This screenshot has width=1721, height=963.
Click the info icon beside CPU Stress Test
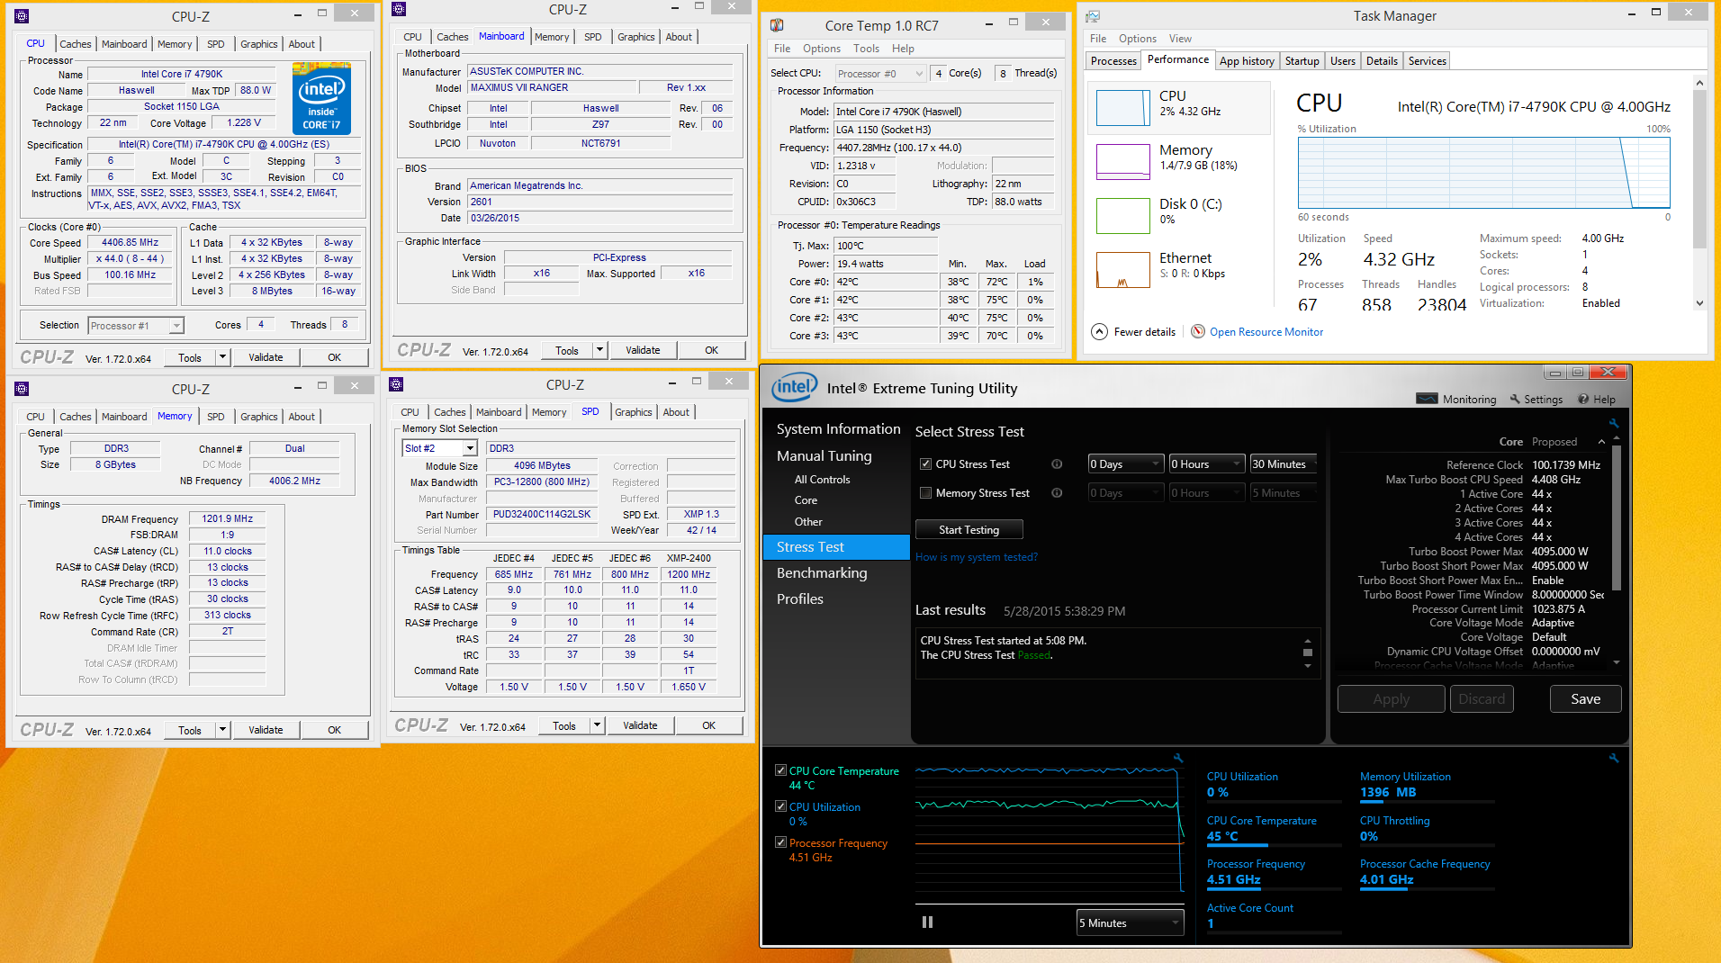(x=1057, y=464)
